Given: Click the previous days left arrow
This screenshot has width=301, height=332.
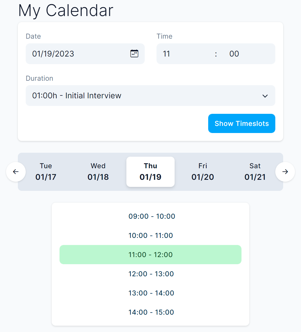Looking at the screenshot, I should pyautogui.click(x=16, y=172).
